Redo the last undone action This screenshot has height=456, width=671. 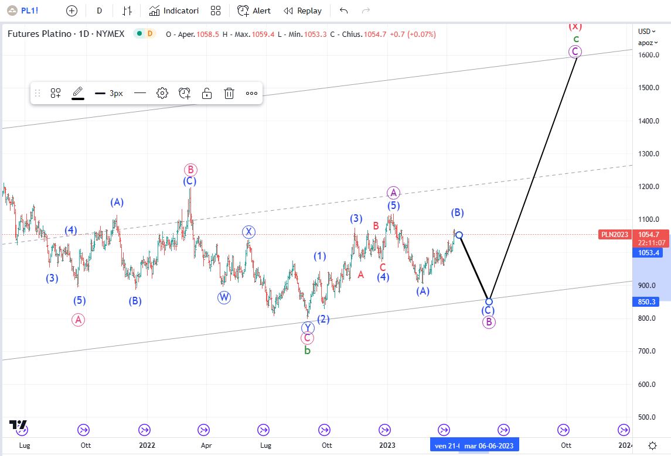(366, 11)
